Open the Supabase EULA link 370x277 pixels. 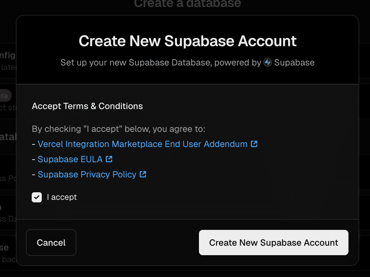pyautogui.click(x=70, y=159)
